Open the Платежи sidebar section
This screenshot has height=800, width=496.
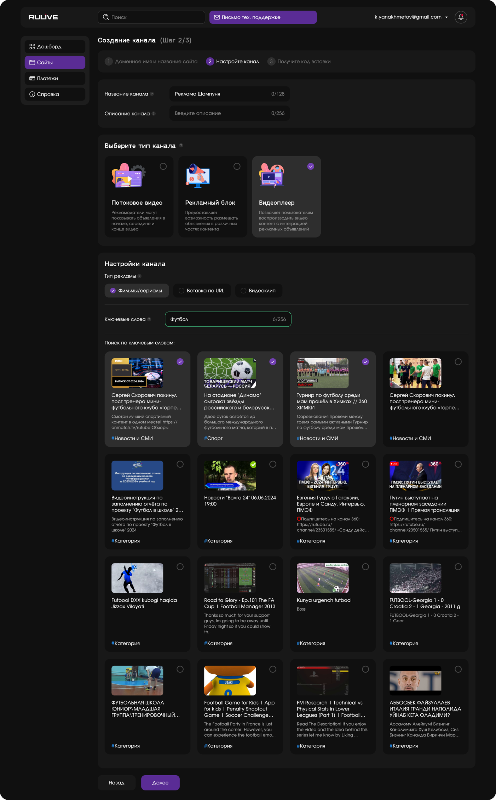pos(55,78)
